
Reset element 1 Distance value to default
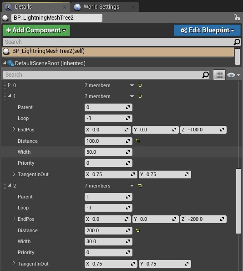pos(138,141)
